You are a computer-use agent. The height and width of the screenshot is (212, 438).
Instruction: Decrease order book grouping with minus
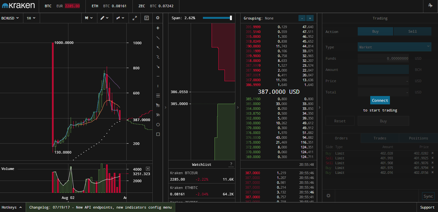[302, 18]
